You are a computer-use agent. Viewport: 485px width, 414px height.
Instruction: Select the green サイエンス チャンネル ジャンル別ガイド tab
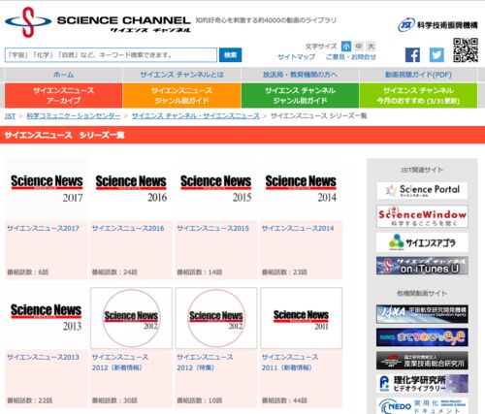(x=300, y=95)
